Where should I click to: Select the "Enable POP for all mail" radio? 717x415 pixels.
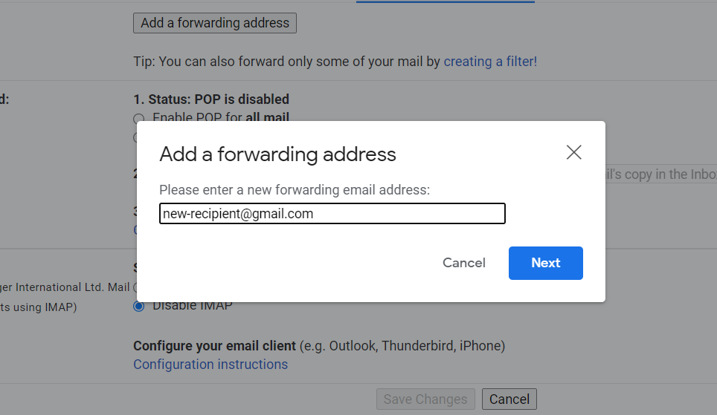138,119
